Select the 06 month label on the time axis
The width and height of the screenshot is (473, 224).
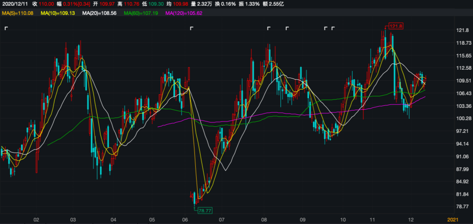(x=185, y=219)
